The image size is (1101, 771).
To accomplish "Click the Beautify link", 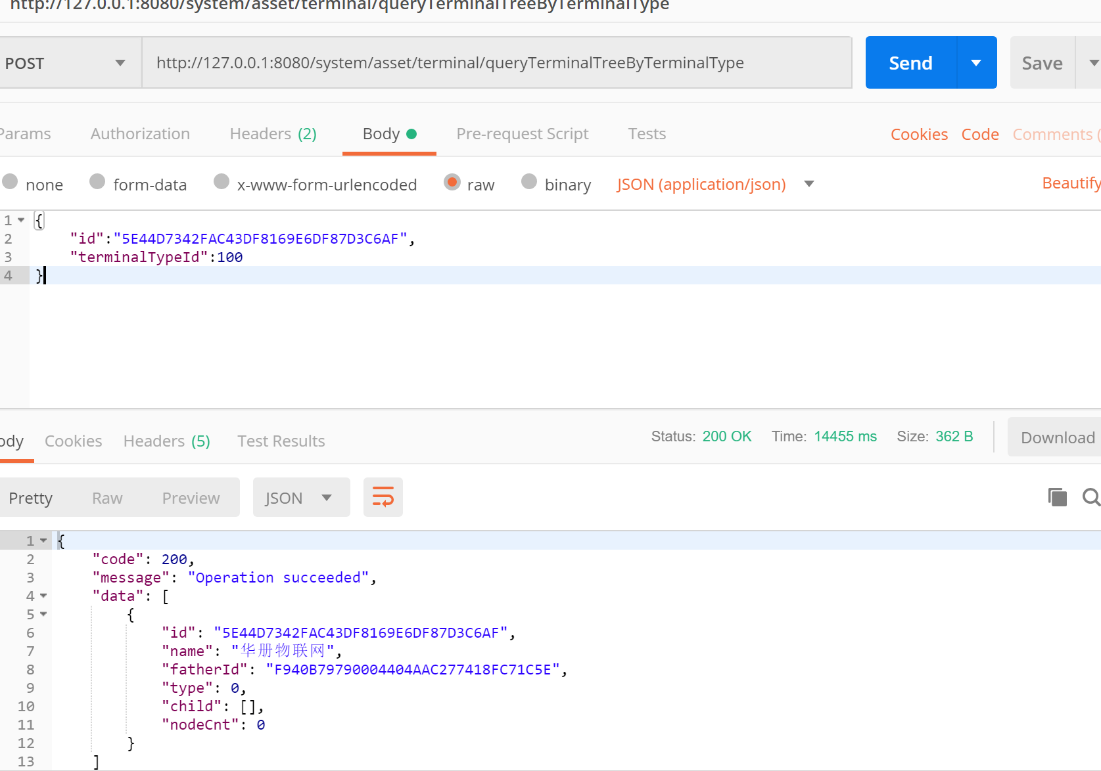I will (x=1071, y=183).
